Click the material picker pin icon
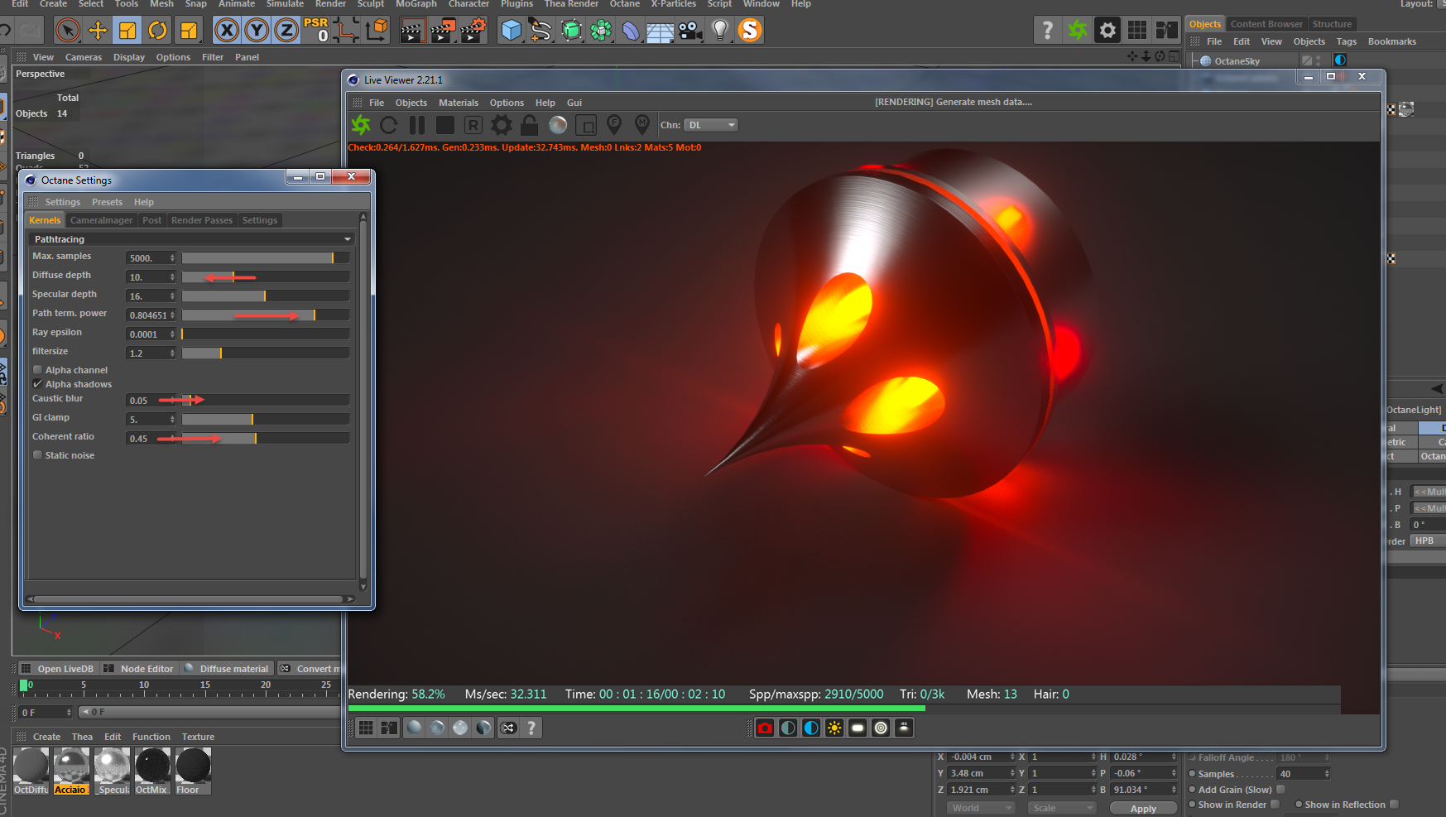 642,125
